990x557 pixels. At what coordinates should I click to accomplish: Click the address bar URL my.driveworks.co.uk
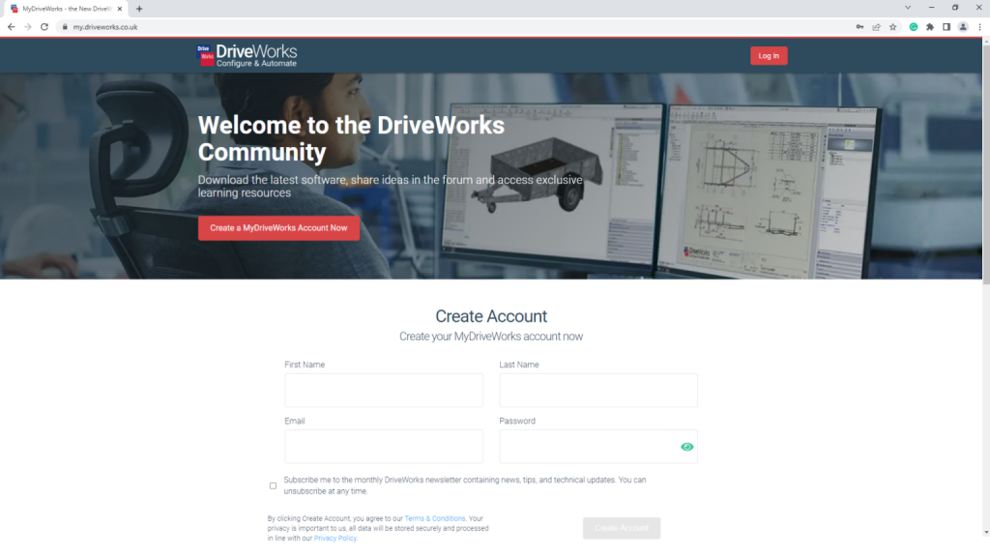pos(105,27)
